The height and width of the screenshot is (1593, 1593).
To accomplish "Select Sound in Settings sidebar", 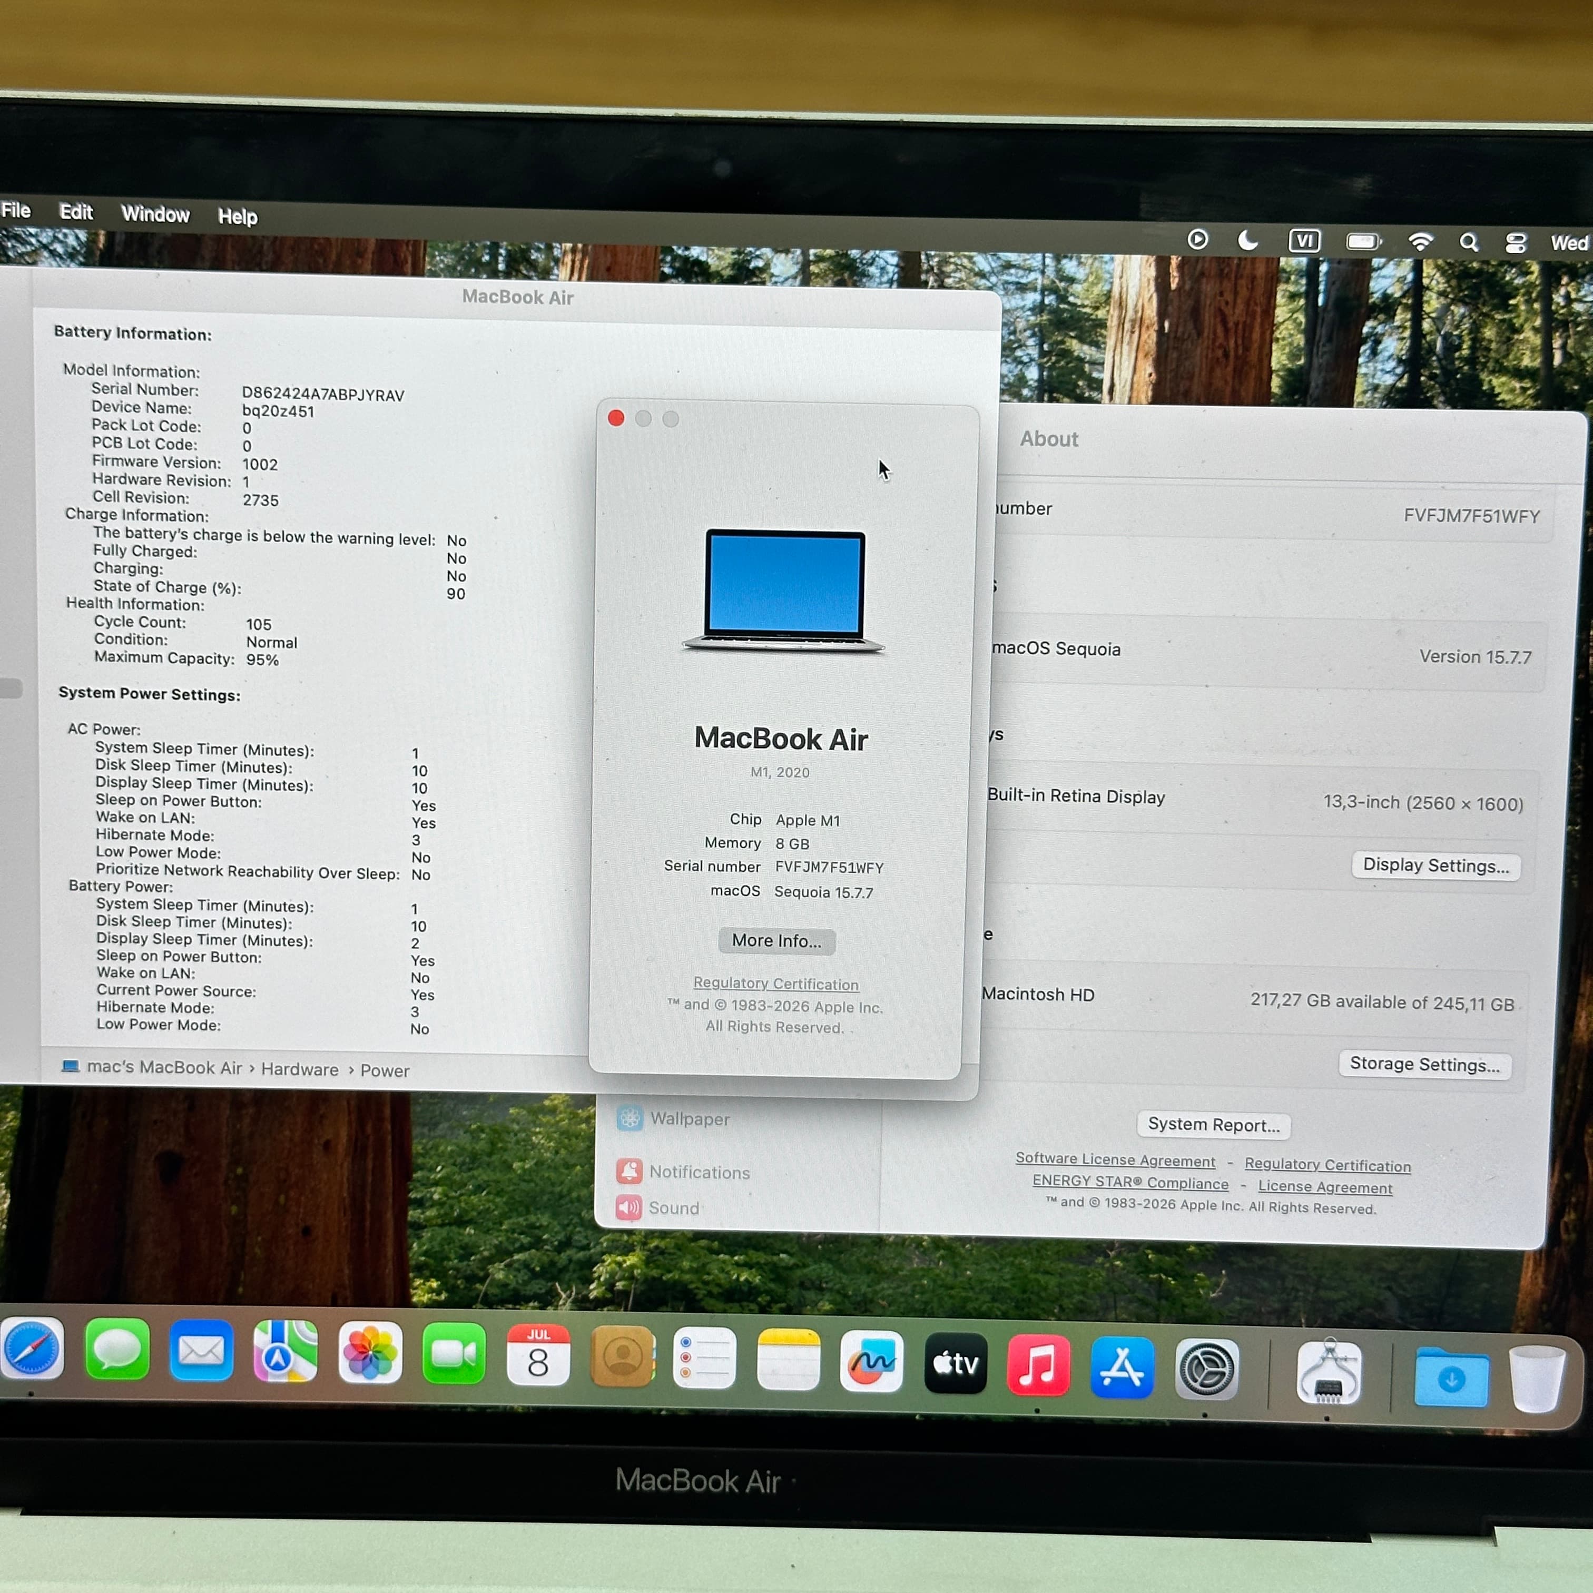I will tap(658, 1207).
